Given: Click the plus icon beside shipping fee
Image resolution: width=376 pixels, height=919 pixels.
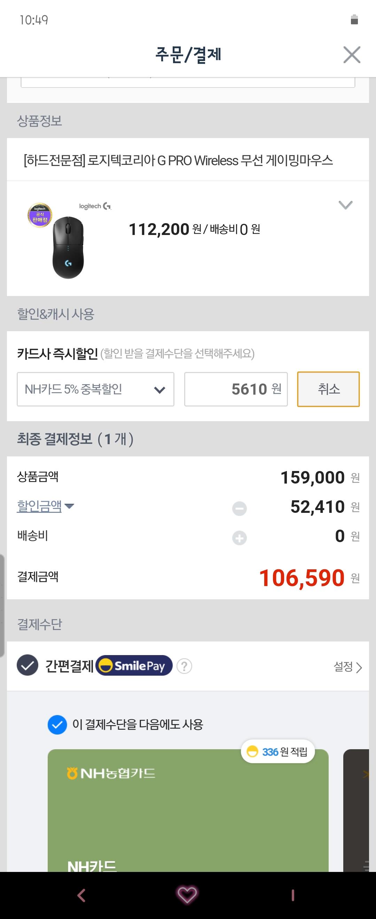Looking at the screenshot, I should (x=239, y=538).
